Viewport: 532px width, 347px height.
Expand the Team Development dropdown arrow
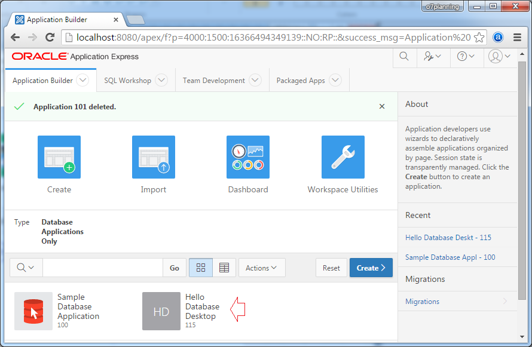click(x=255, y=80)
